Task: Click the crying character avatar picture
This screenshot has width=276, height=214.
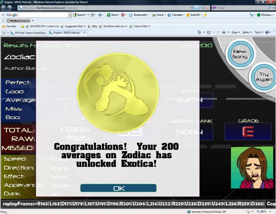Action: coord(252,168)
